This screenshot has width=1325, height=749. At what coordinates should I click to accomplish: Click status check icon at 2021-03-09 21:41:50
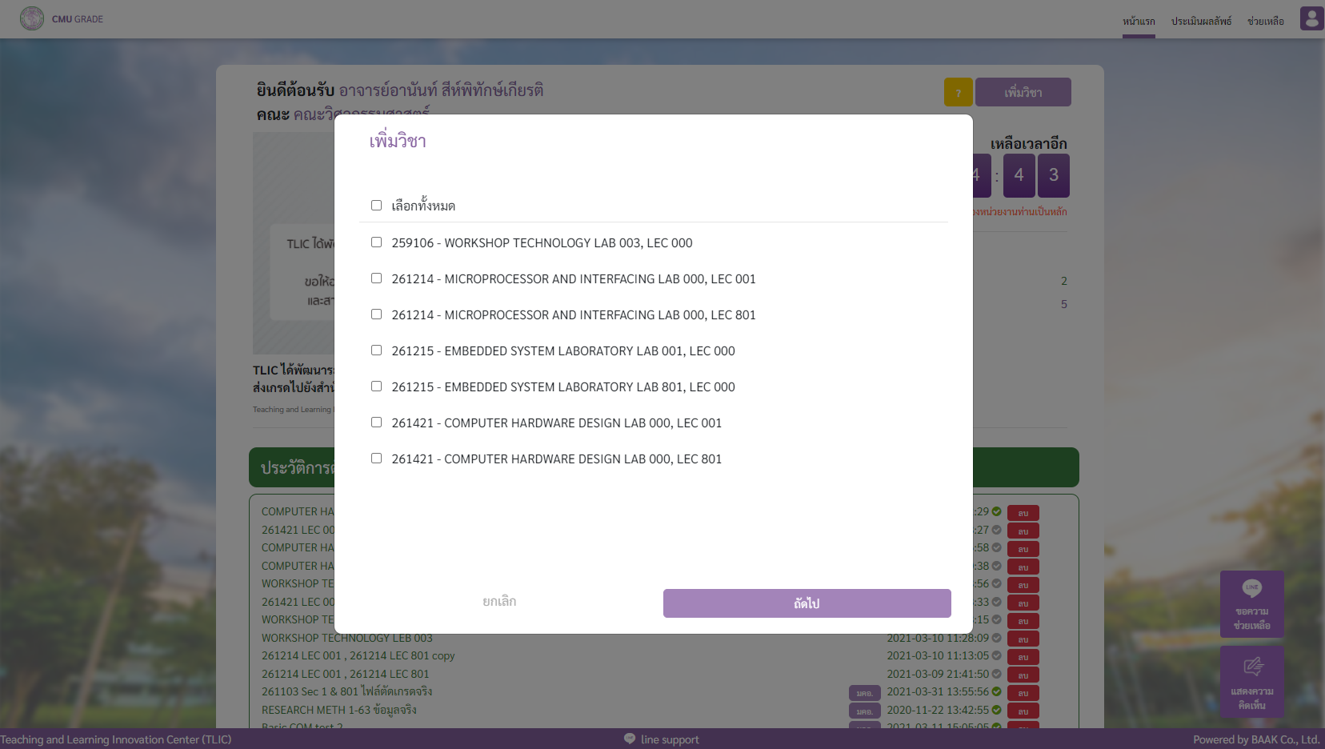(x=997, y=674)
